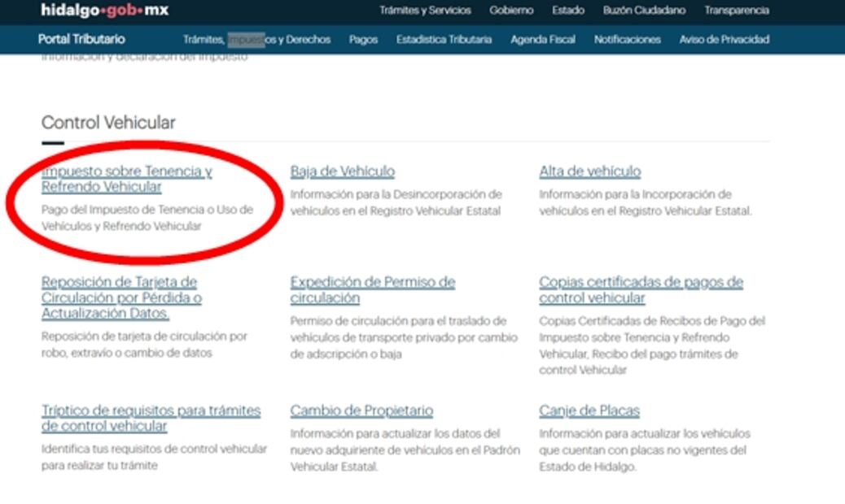Select Expedición de Permiso de circulación
Image resolution: width=845 pixels, height=504 pixels.
click(x=372, y=289)
